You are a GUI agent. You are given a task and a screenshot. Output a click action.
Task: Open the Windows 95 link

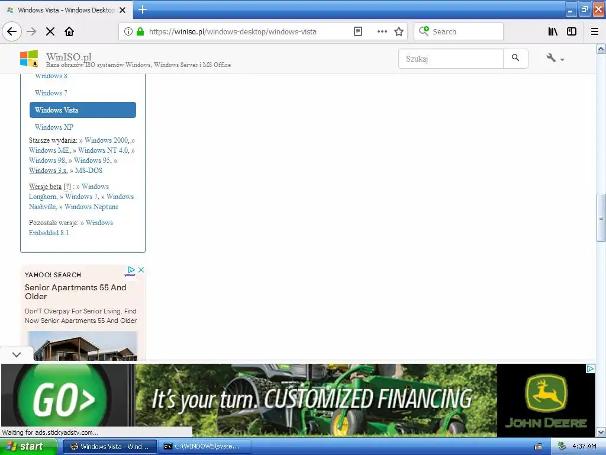click(x=92, y=161)
